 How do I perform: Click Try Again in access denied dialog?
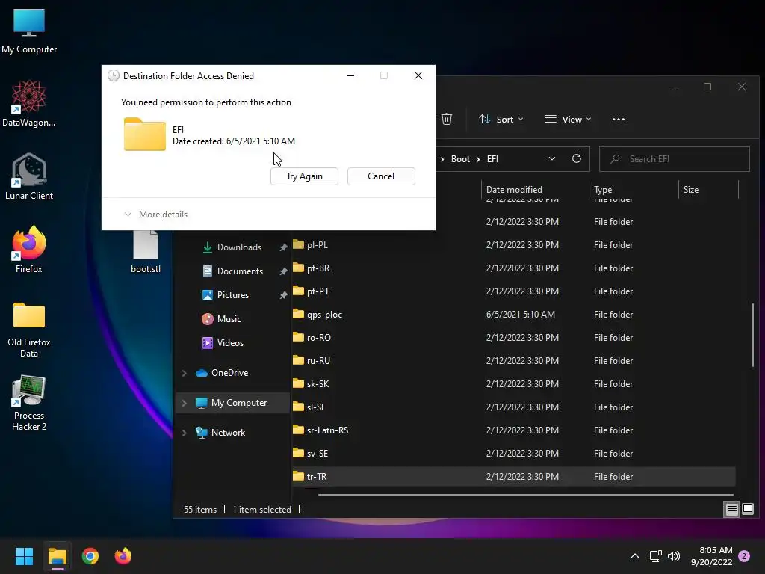click(x=304, y=176)
